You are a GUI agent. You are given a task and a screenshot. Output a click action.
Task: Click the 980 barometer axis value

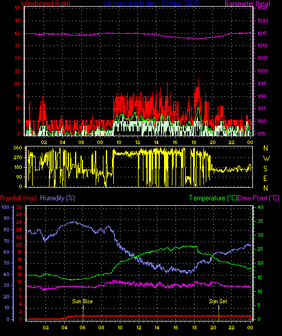click(263, 121)
